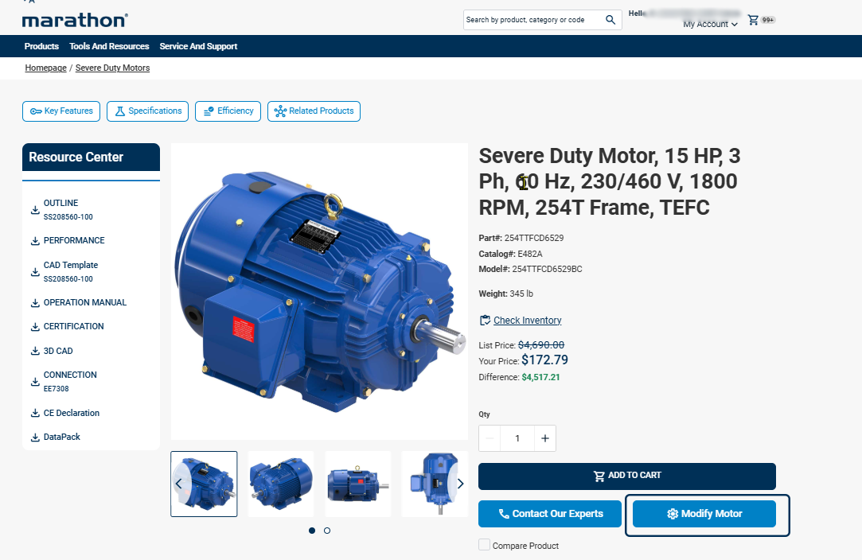Click the Modify Motor button
The width and height of the screenshot is (862, 560).
pyautogui.click(x=704, y=514)
